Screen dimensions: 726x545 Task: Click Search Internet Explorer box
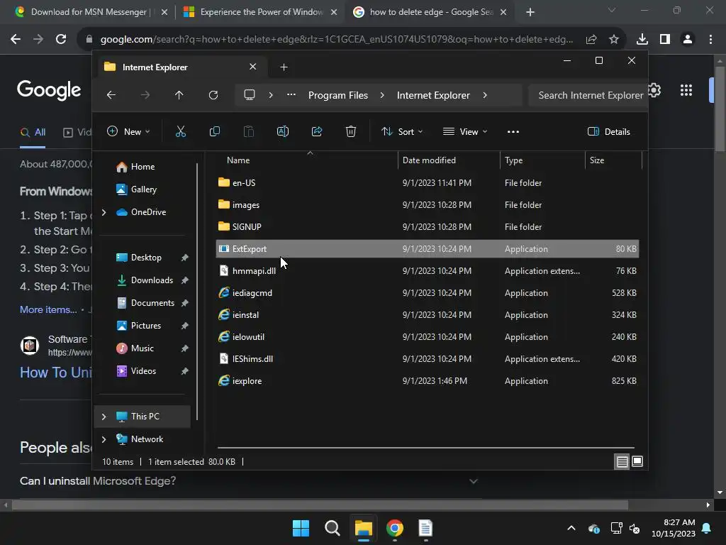588,95
